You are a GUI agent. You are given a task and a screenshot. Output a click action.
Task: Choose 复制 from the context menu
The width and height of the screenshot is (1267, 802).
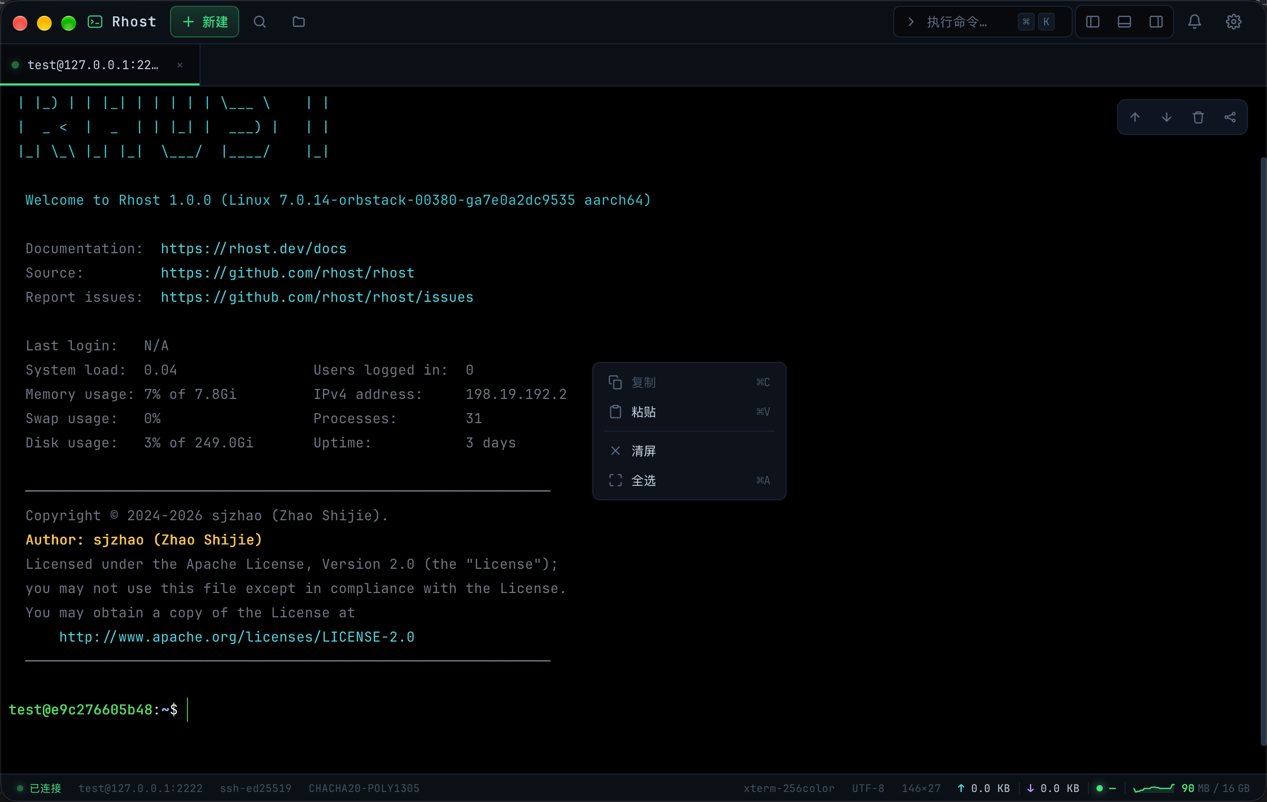[x=689, y=383]
